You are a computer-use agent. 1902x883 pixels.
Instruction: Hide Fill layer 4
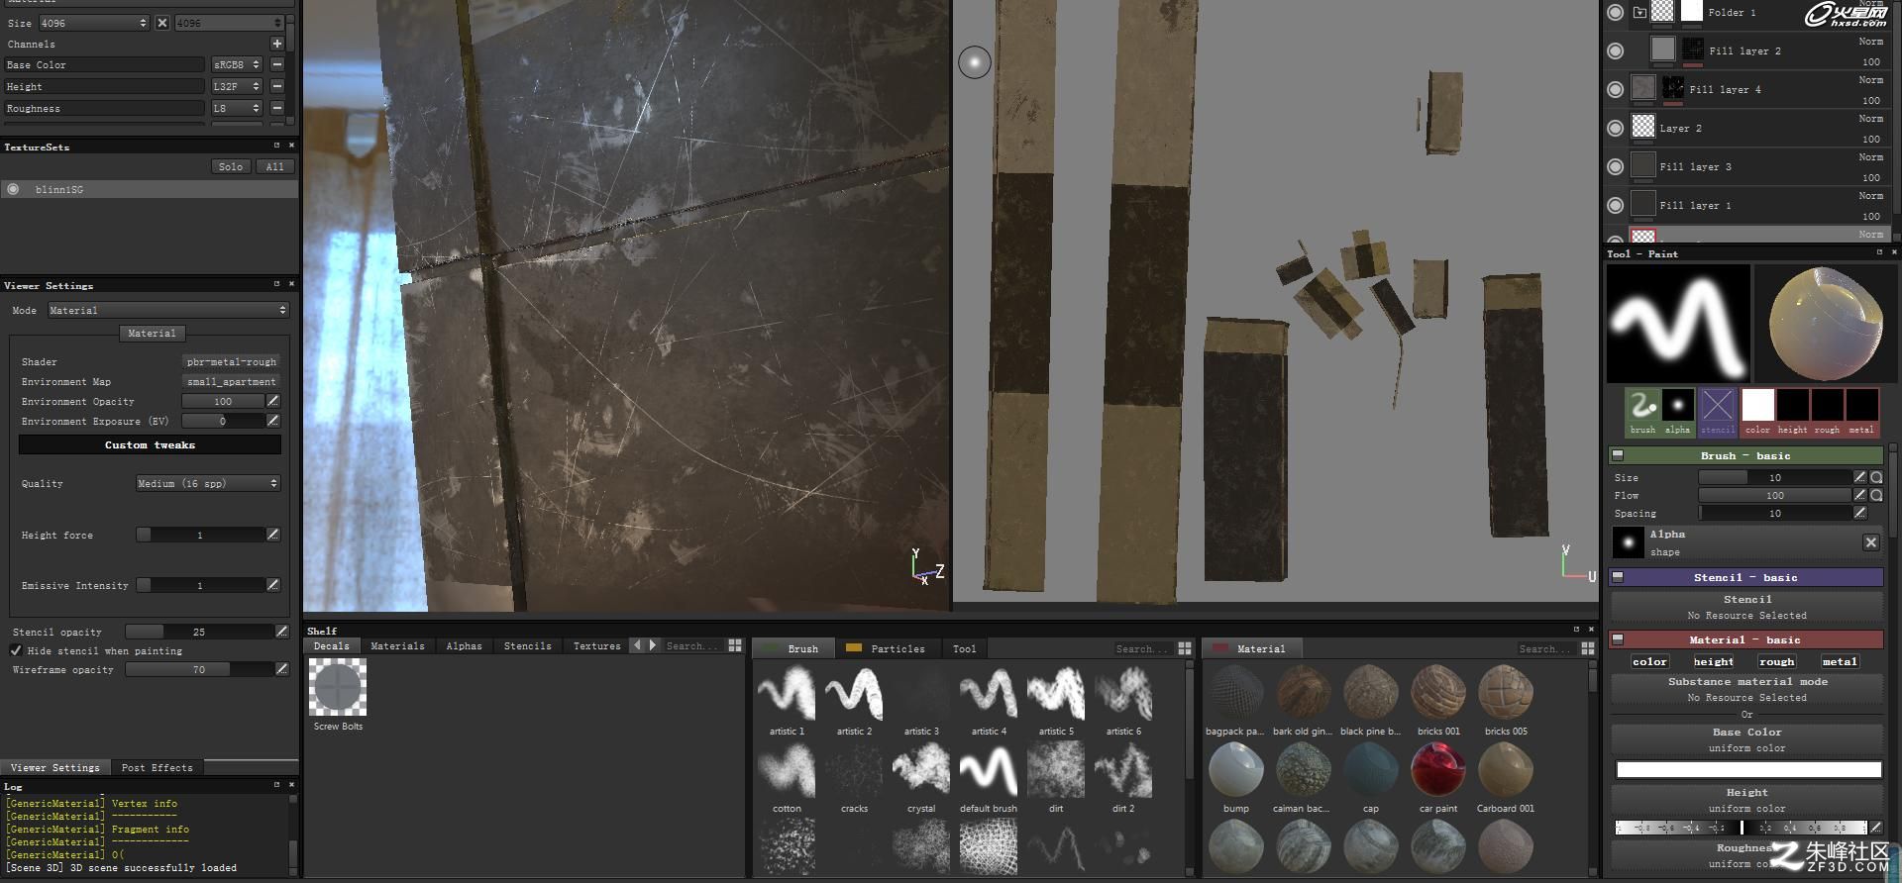tap(1616, 89)
